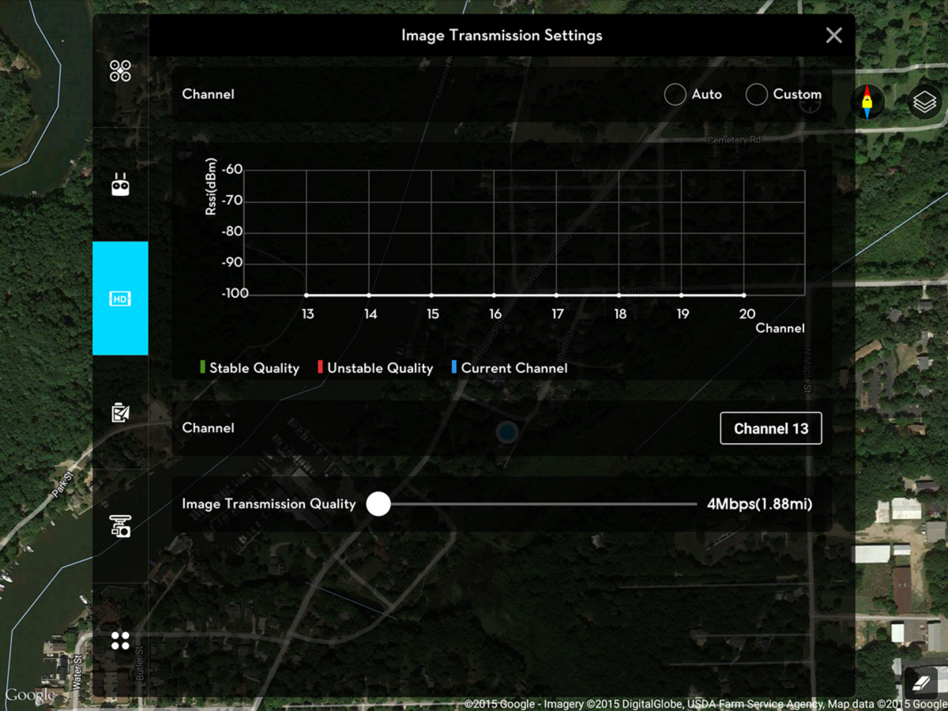Click the home point marker on map
Viewport: 948px width, 711px height.
pos(506,432)
